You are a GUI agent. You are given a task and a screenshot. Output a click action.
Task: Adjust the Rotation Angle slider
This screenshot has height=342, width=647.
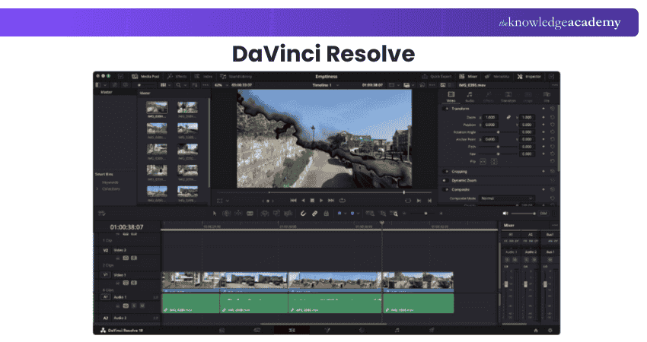[x=499, y=131]
